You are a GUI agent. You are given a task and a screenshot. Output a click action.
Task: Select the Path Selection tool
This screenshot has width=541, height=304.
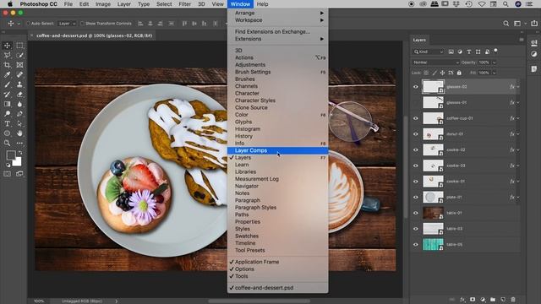coord(19,123)
